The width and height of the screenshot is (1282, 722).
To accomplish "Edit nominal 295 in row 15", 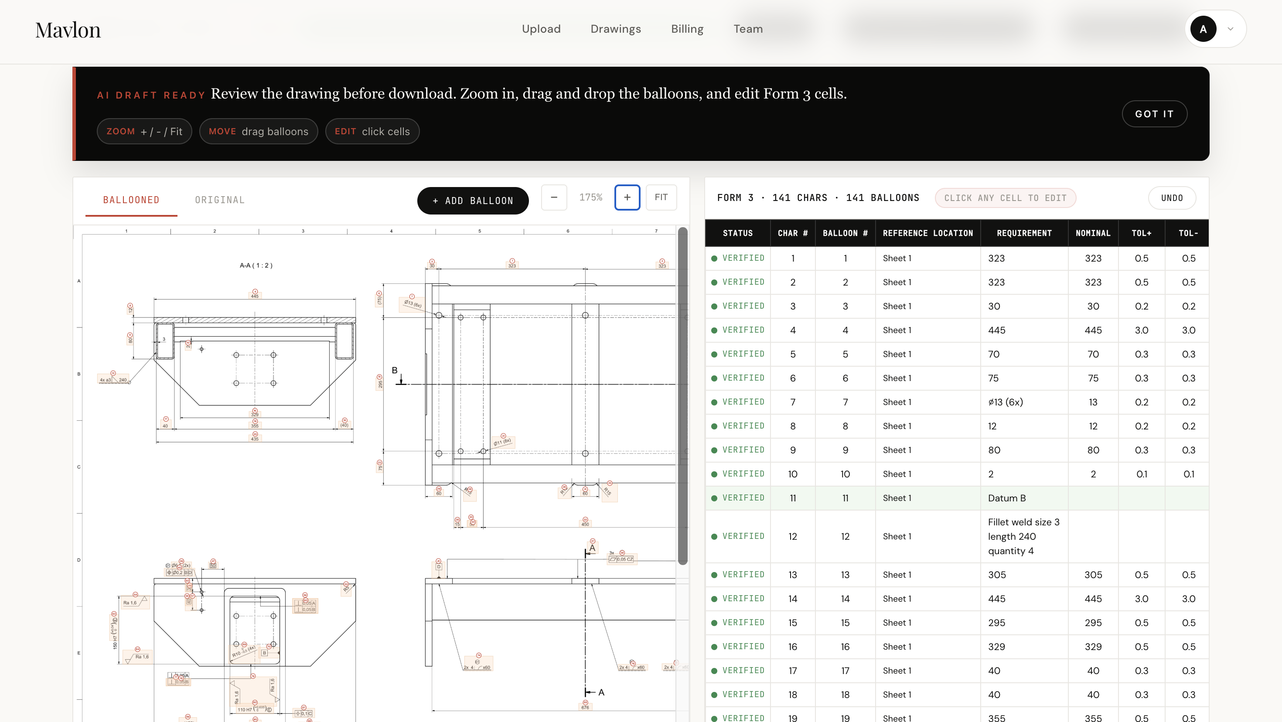I will point(1093,623).
